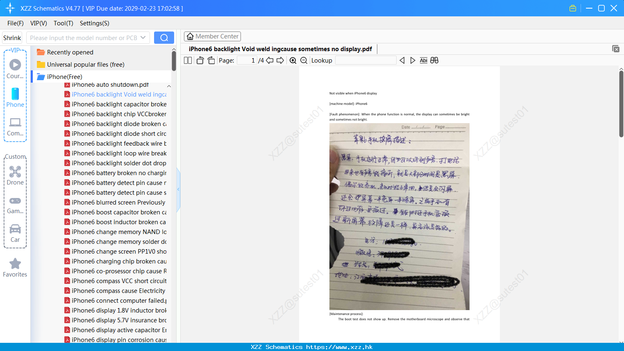Zoom in on the PDF
The width and height of the screenshot is (624, 351).
(293, 60)
